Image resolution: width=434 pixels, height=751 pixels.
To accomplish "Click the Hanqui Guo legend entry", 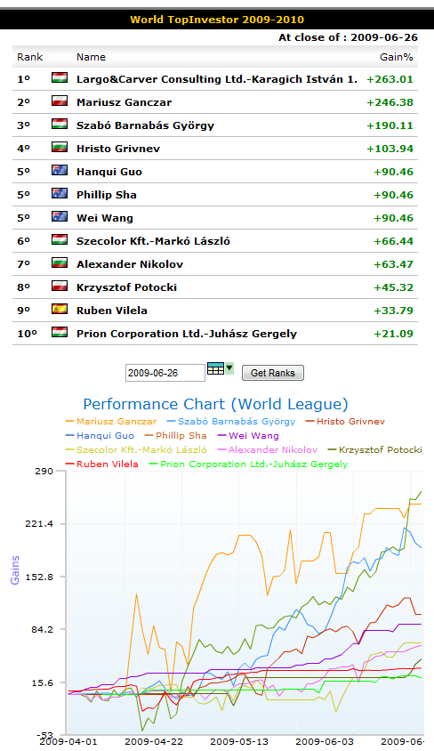I will pyautogui.click(x=100, y=436).
